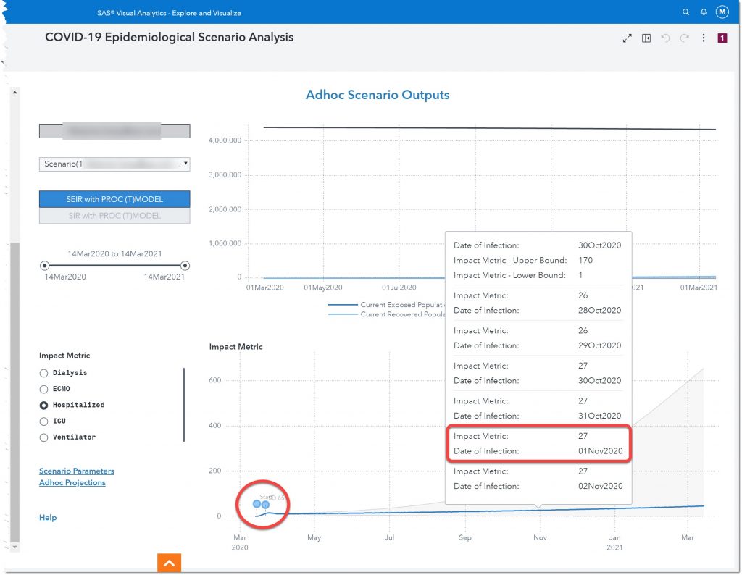Expand report to full screen view
This screenshot has width=742, height=575.
(628, 38)
